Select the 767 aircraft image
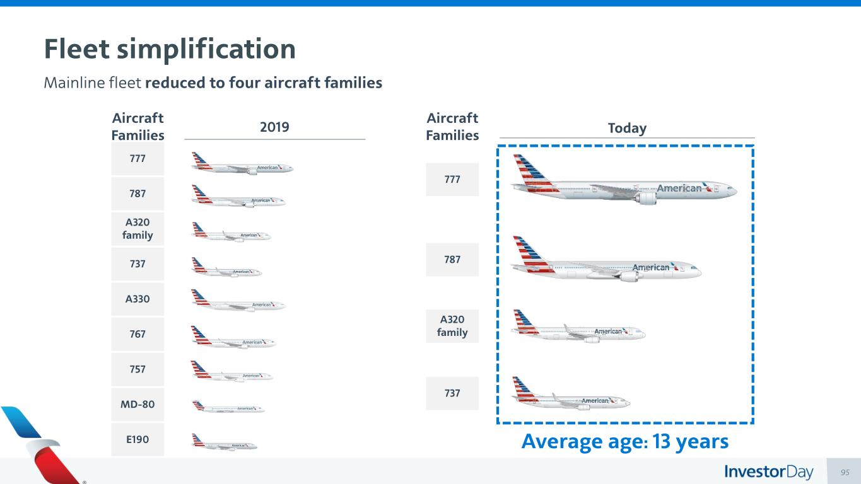 point(233,337)
